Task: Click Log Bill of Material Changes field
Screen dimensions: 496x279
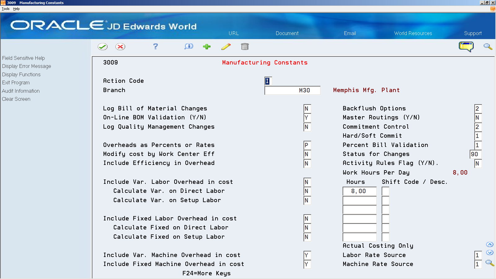Action: 307,108
